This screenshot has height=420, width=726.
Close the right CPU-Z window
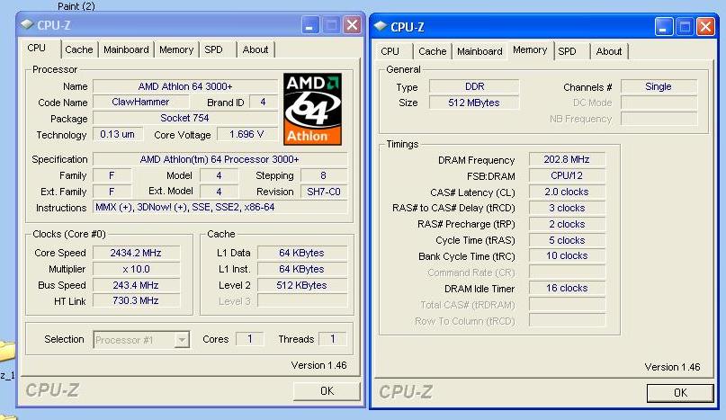point(705,27)
